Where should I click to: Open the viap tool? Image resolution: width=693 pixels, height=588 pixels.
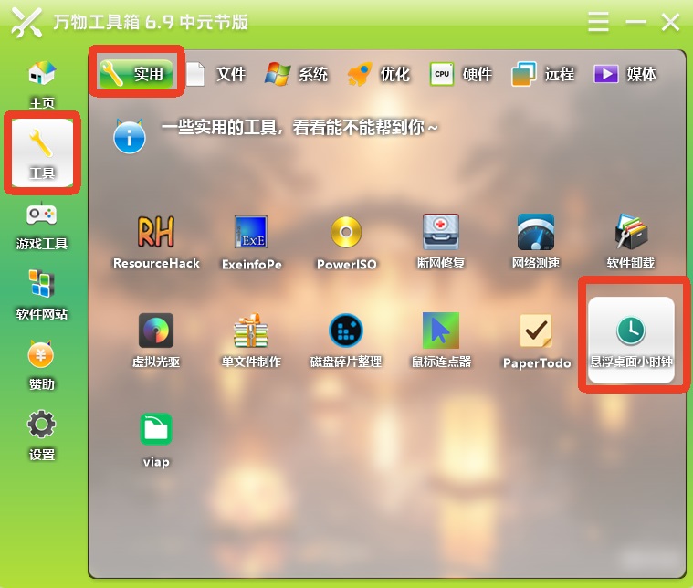point(156,440)
